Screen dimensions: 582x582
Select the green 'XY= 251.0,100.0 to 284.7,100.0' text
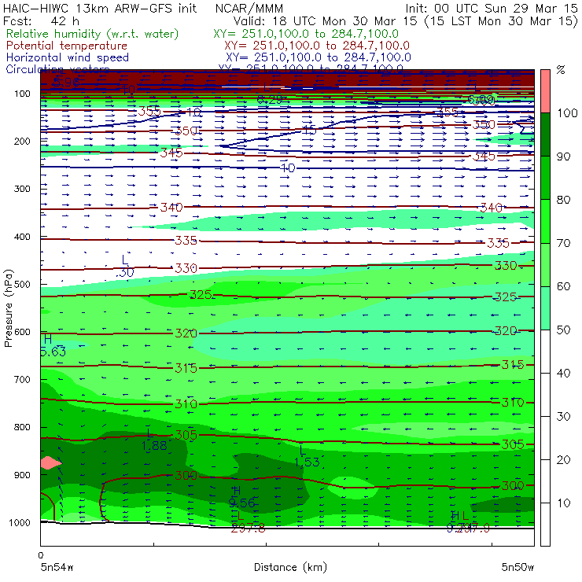[x=306, y=34]
